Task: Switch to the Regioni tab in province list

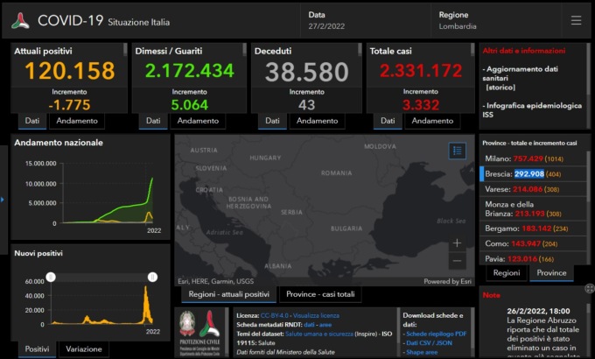Action: click(x=506, y=273)
